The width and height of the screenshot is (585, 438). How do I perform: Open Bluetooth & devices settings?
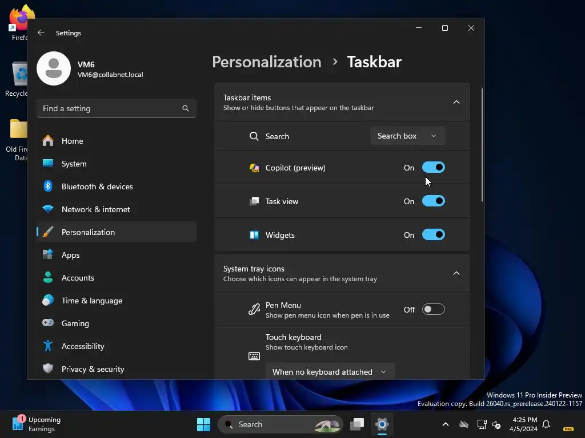pyautogui.click(x=117, y=186)
